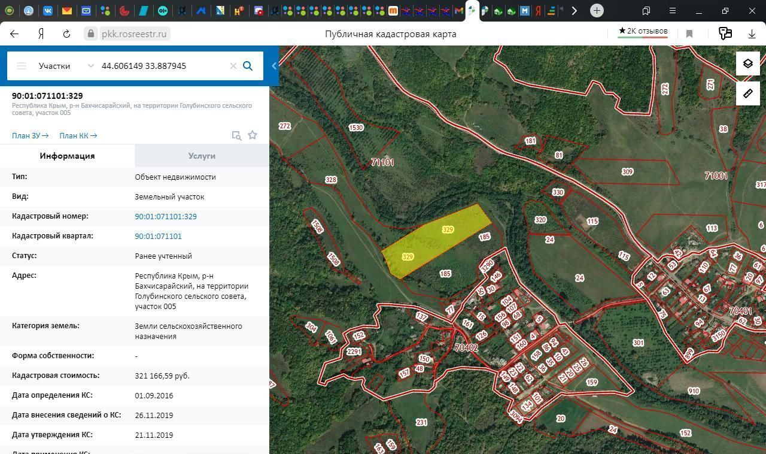The image size is (766, 454).
Task: Bookmark this page with the flag icon
Action: coord(689,34)
